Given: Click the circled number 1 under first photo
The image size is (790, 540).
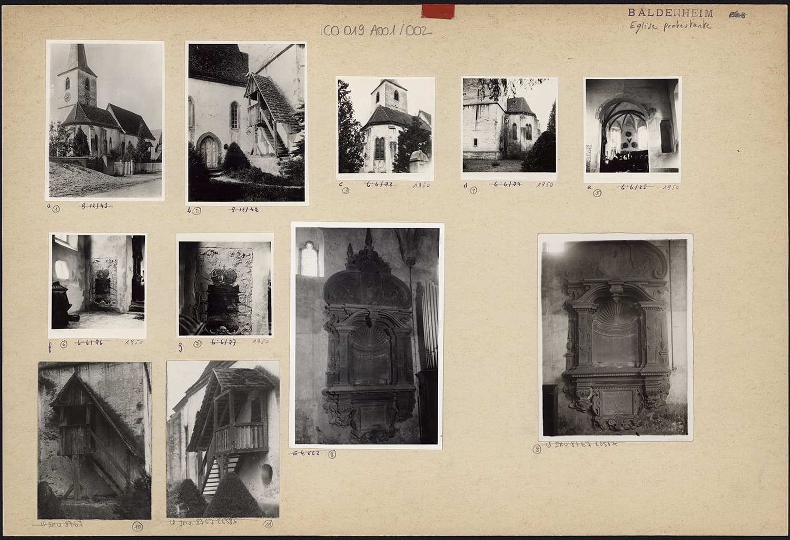Looking at the screenshot, I should (56, 208).
